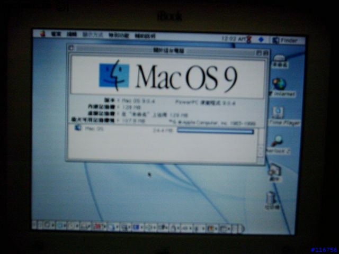Viewport: 339px width, 254px height.
Task: Open the Apple menu
Action: pyautogui.click(x=42, y=34)
